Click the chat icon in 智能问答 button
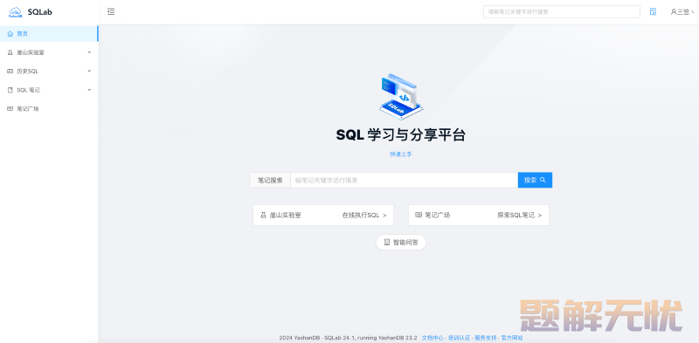The image size is (699, 343). pyautogui.click(x=386, y=243)
